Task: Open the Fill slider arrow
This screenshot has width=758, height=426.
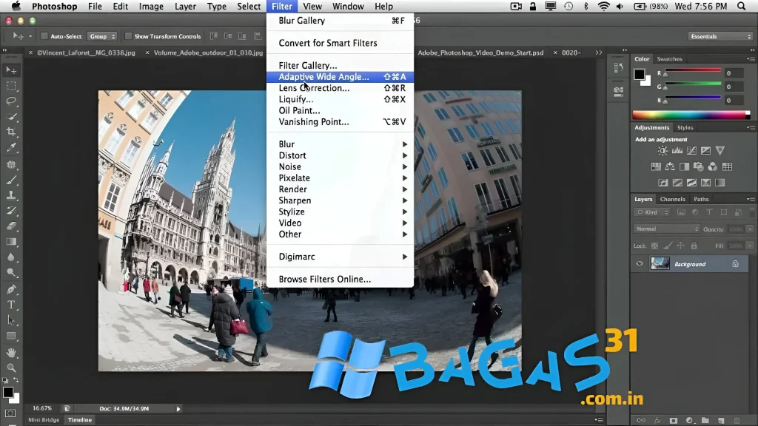Action: 750,246
